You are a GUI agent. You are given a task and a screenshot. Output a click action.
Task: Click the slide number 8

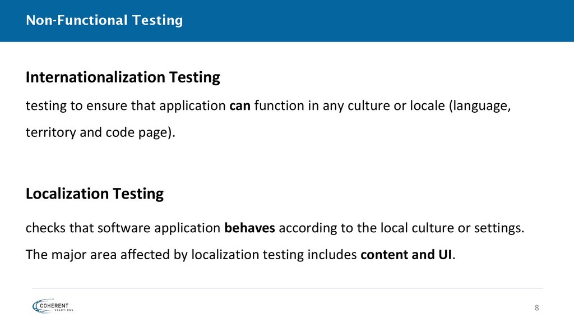(x=536, y=308)
